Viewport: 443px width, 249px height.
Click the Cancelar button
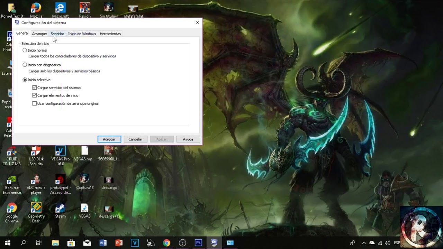click(135, 139)
